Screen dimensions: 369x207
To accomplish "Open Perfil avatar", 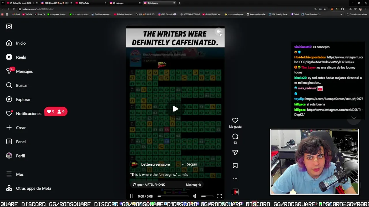I will pyautogui.click(x=9, y=156).
